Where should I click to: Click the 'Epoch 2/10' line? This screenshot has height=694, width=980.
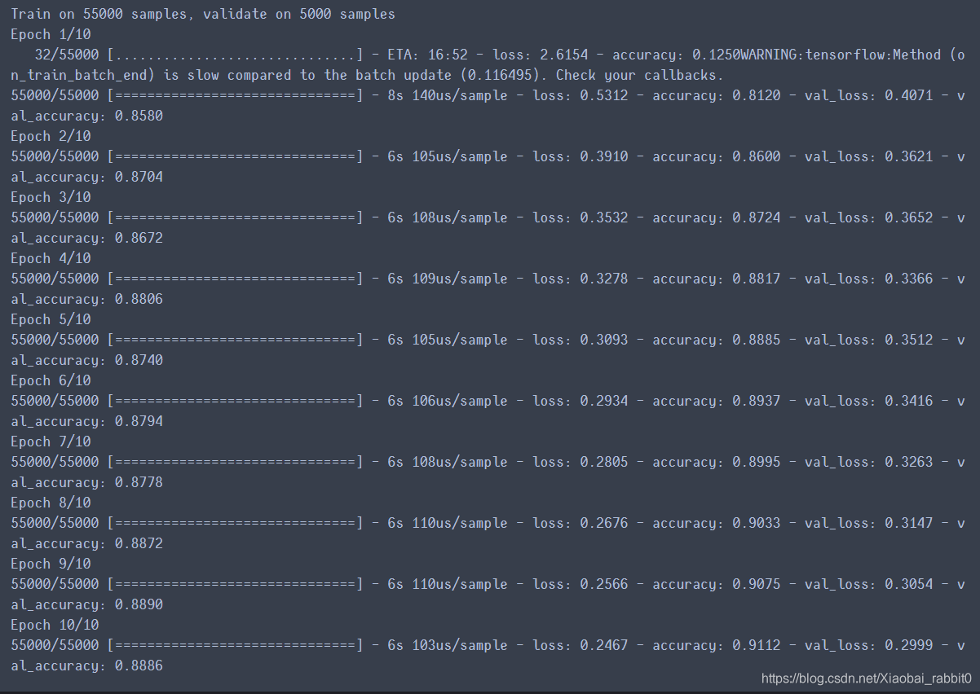[x=51, y=136]
